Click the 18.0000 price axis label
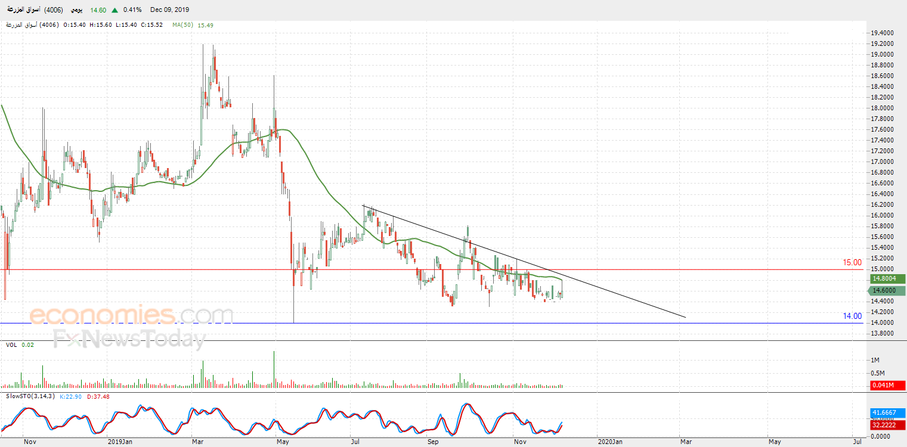The width and height of the screenshot is (907, 447). tap(882, 108)
